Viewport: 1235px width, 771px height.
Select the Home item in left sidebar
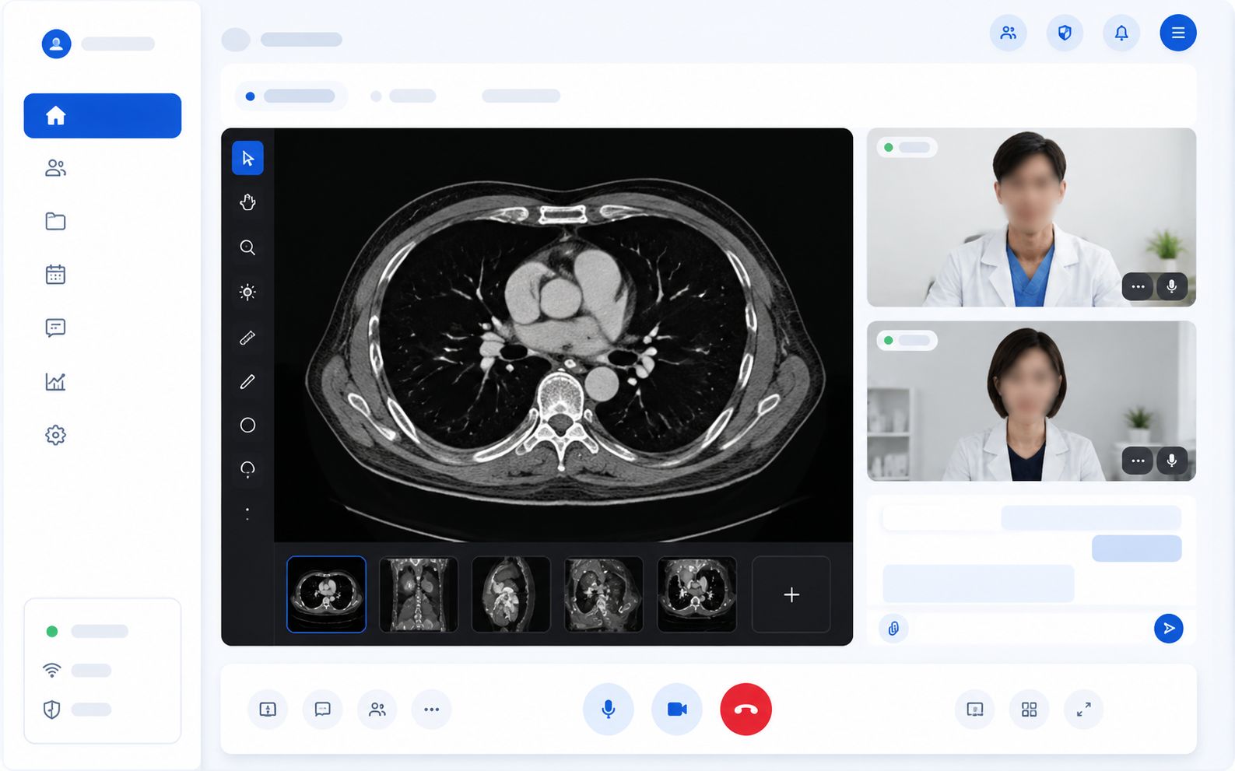(x=103, y=116)
